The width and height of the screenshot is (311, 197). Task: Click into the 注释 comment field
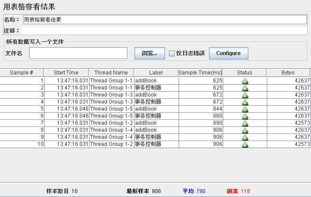pyautogui.click(x=164, y=31)
